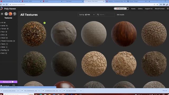Open the mossy ground texture sphere
Screen dimensions: 169x95
point(34,64)
